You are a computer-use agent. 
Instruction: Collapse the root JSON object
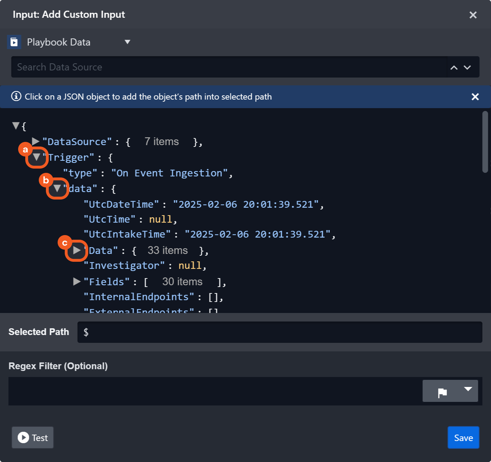pyautogui.click(x=16, y=126)
